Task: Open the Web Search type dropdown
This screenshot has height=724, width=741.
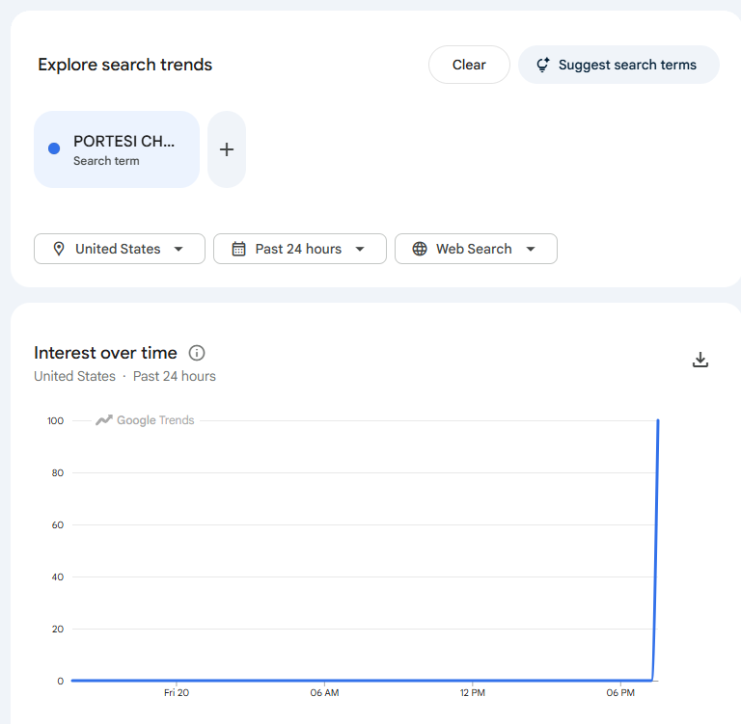Action: tap(476, 249)
